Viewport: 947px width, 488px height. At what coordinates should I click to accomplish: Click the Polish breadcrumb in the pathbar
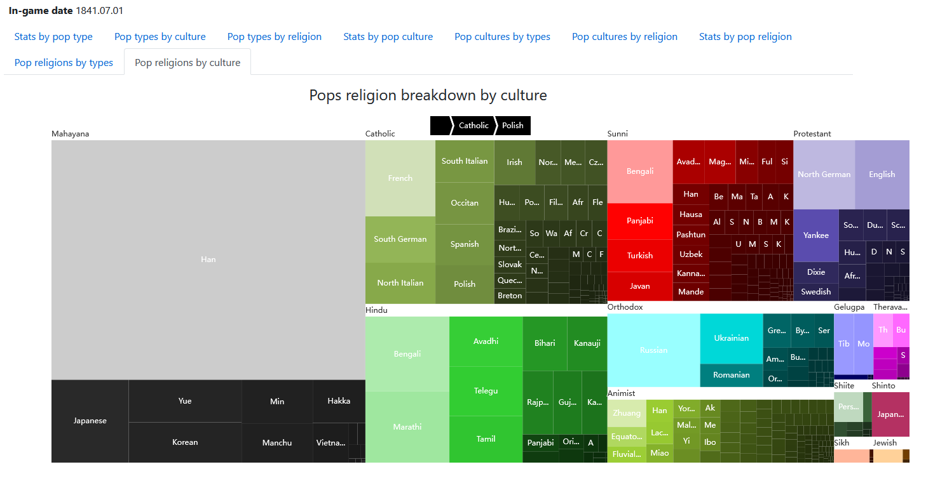point(513,126)
